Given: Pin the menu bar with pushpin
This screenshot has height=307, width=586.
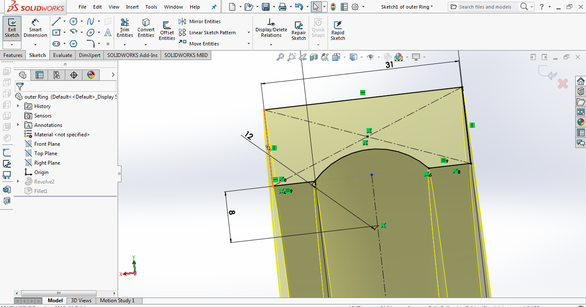Looking at the screenshot, I should pyautogui.click(x=214, y=7).
